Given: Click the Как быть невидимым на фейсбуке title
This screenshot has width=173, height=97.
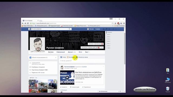Looking at the screenshot, I should tap(88, 72).
